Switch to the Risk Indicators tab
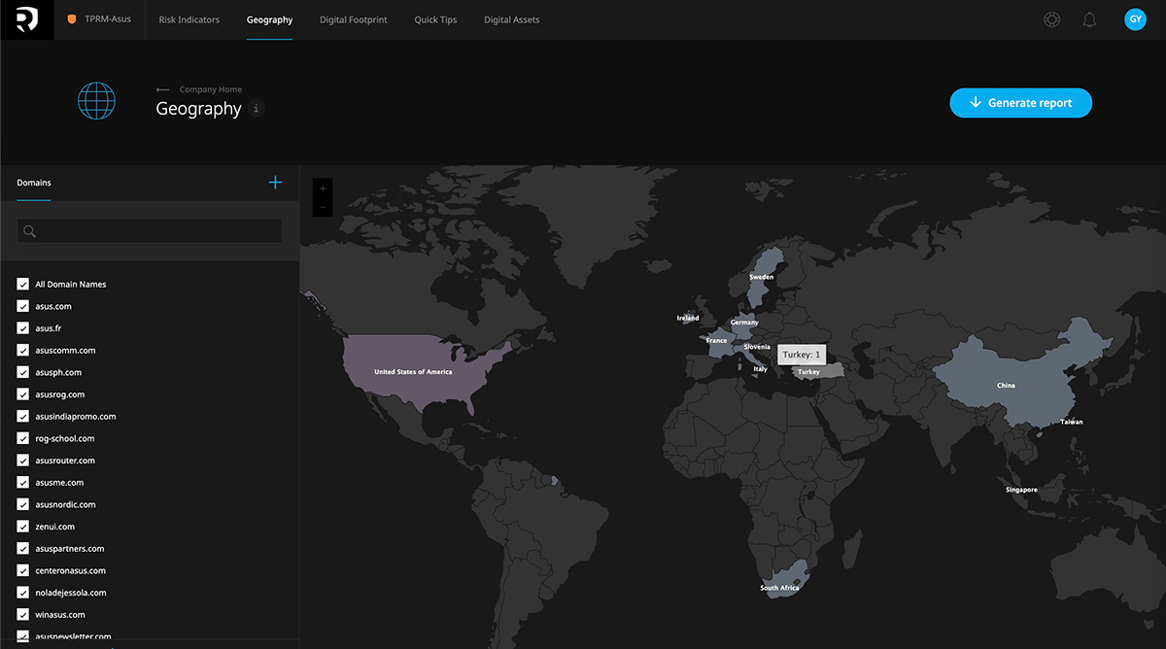Viewport: 1166px width, 649px height. [189, 19]
